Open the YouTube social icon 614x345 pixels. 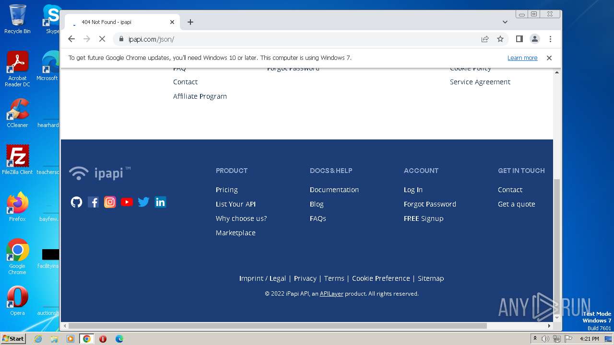(x=127, y=202)
